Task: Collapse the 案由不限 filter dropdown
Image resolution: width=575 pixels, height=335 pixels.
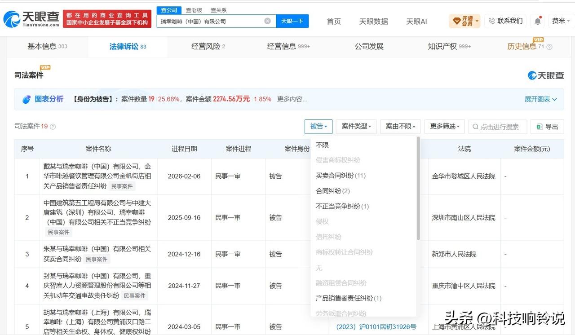Action: coord(400,127)
